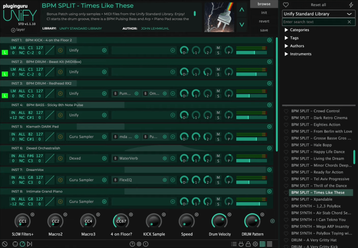Add an effect on INST 1 via plus icon
This screenshot has height=248, width=358.
[173, 50]
